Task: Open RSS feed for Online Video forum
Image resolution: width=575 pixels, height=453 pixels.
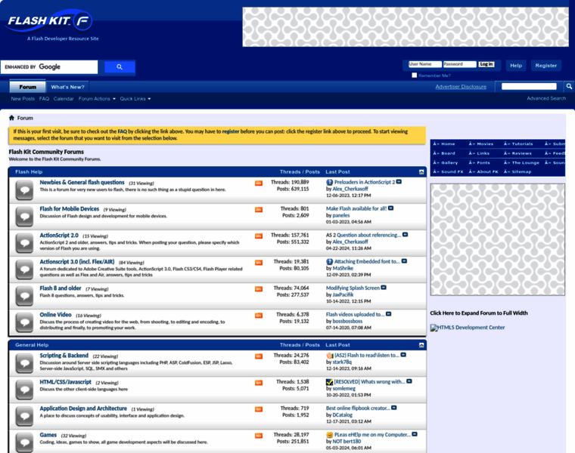Action: click(259, 315)
